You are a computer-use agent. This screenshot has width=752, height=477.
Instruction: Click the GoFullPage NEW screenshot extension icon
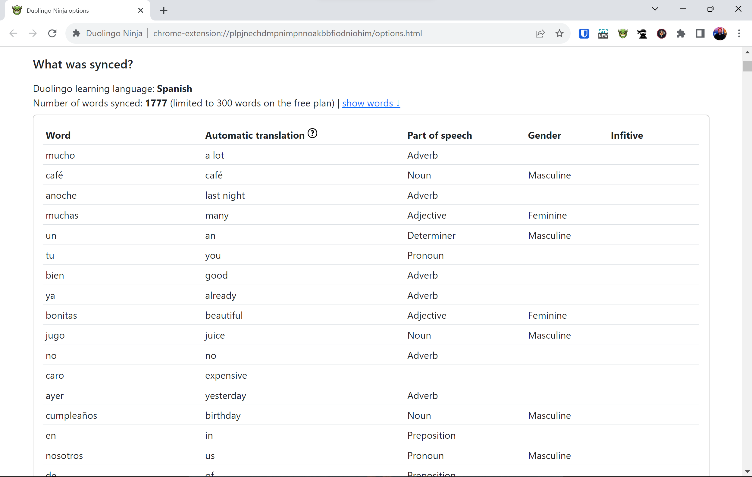pyautogui.click(x=603, y=33)
